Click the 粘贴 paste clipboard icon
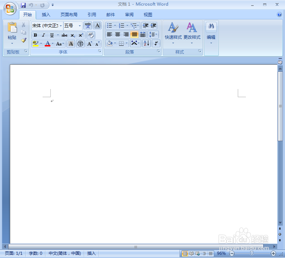 point(12,27)
